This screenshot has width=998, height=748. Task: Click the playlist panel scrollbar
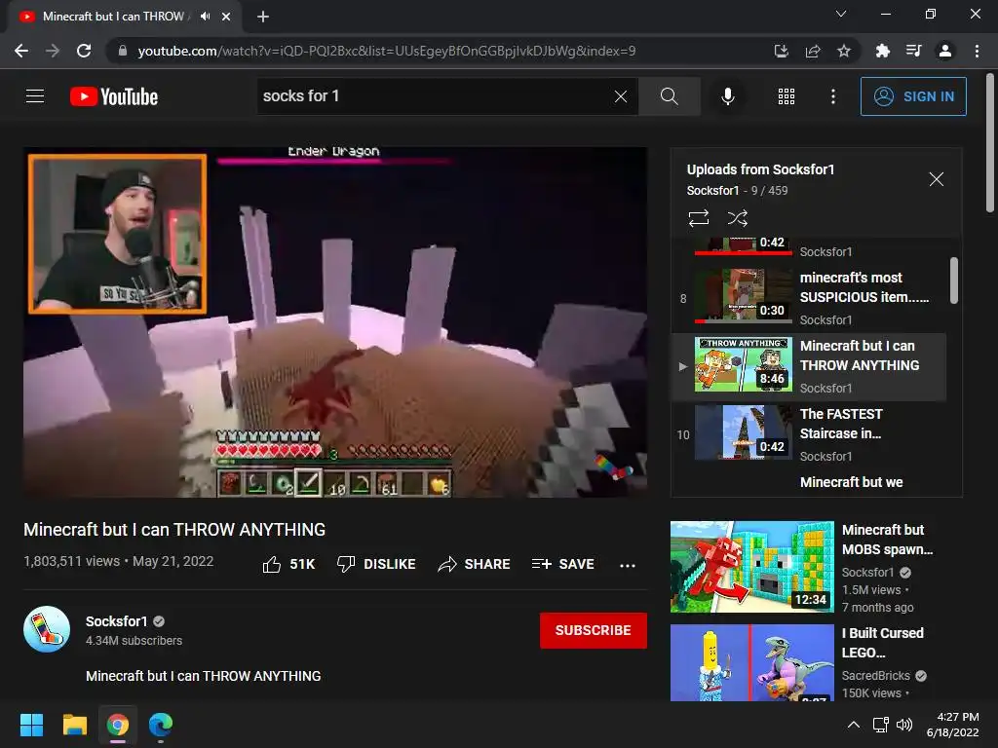(953, 280)
